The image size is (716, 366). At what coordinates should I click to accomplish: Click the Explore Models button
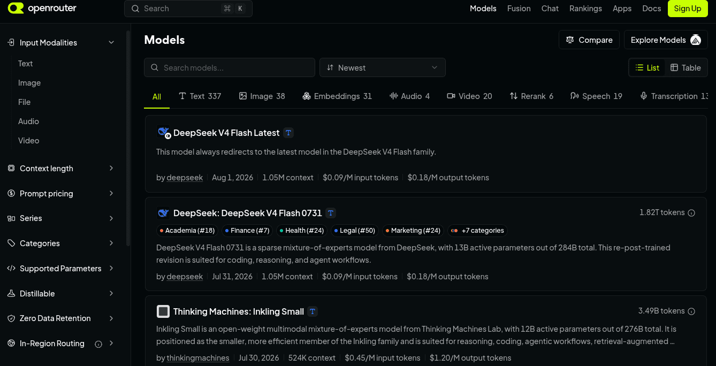(x=666, y=40)
